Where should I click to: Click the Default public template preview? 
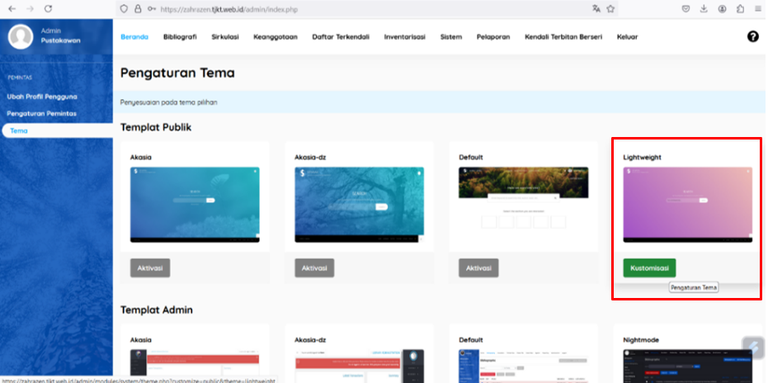[523, 204]
